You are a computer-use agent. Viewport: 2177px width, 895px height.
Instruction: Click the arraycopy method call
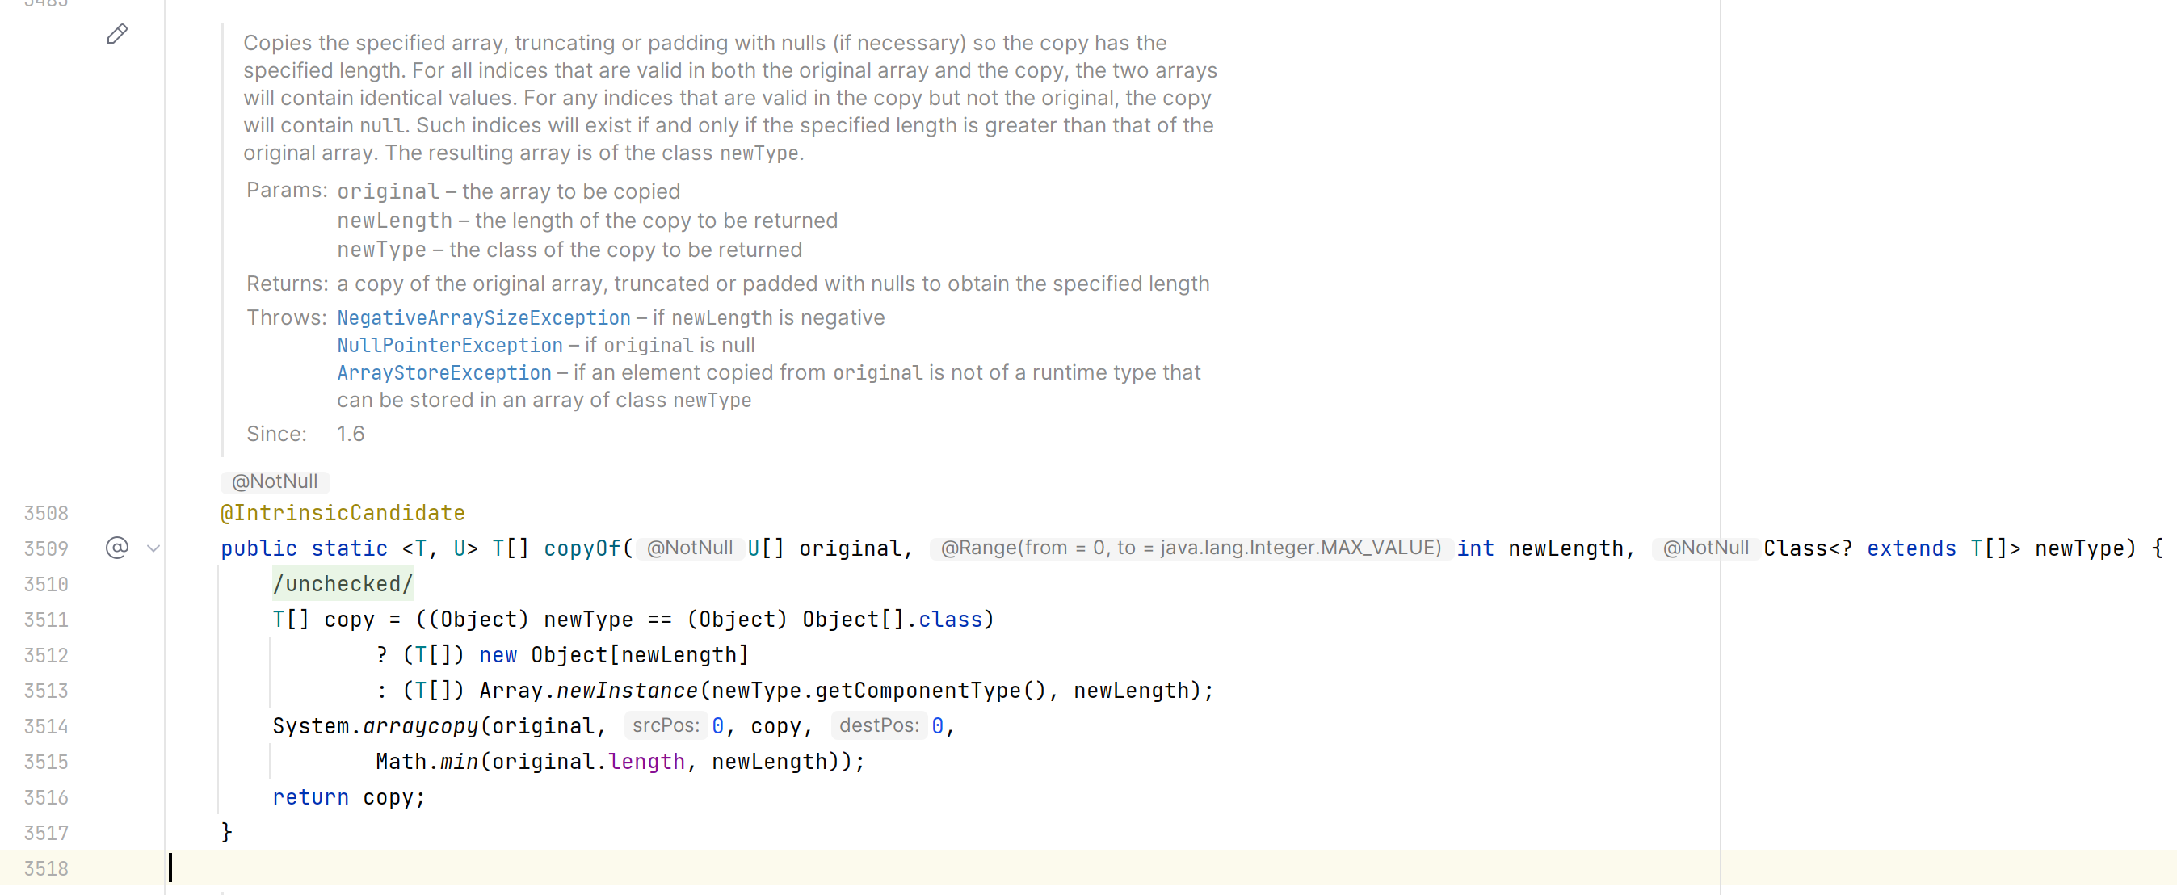tap(420, 726)
